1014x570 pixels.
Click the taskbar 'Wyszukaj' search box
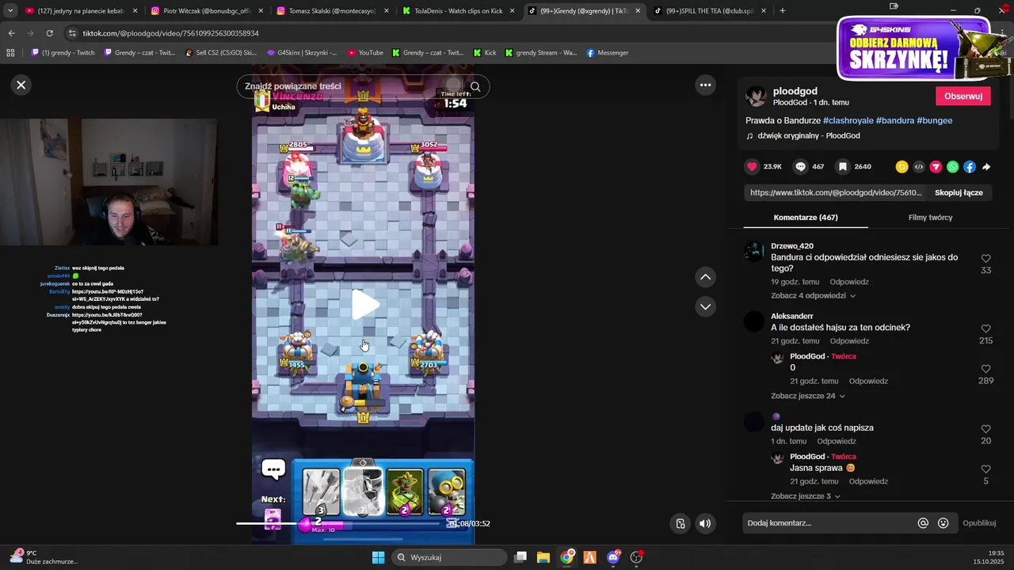[x=450, y=557]
